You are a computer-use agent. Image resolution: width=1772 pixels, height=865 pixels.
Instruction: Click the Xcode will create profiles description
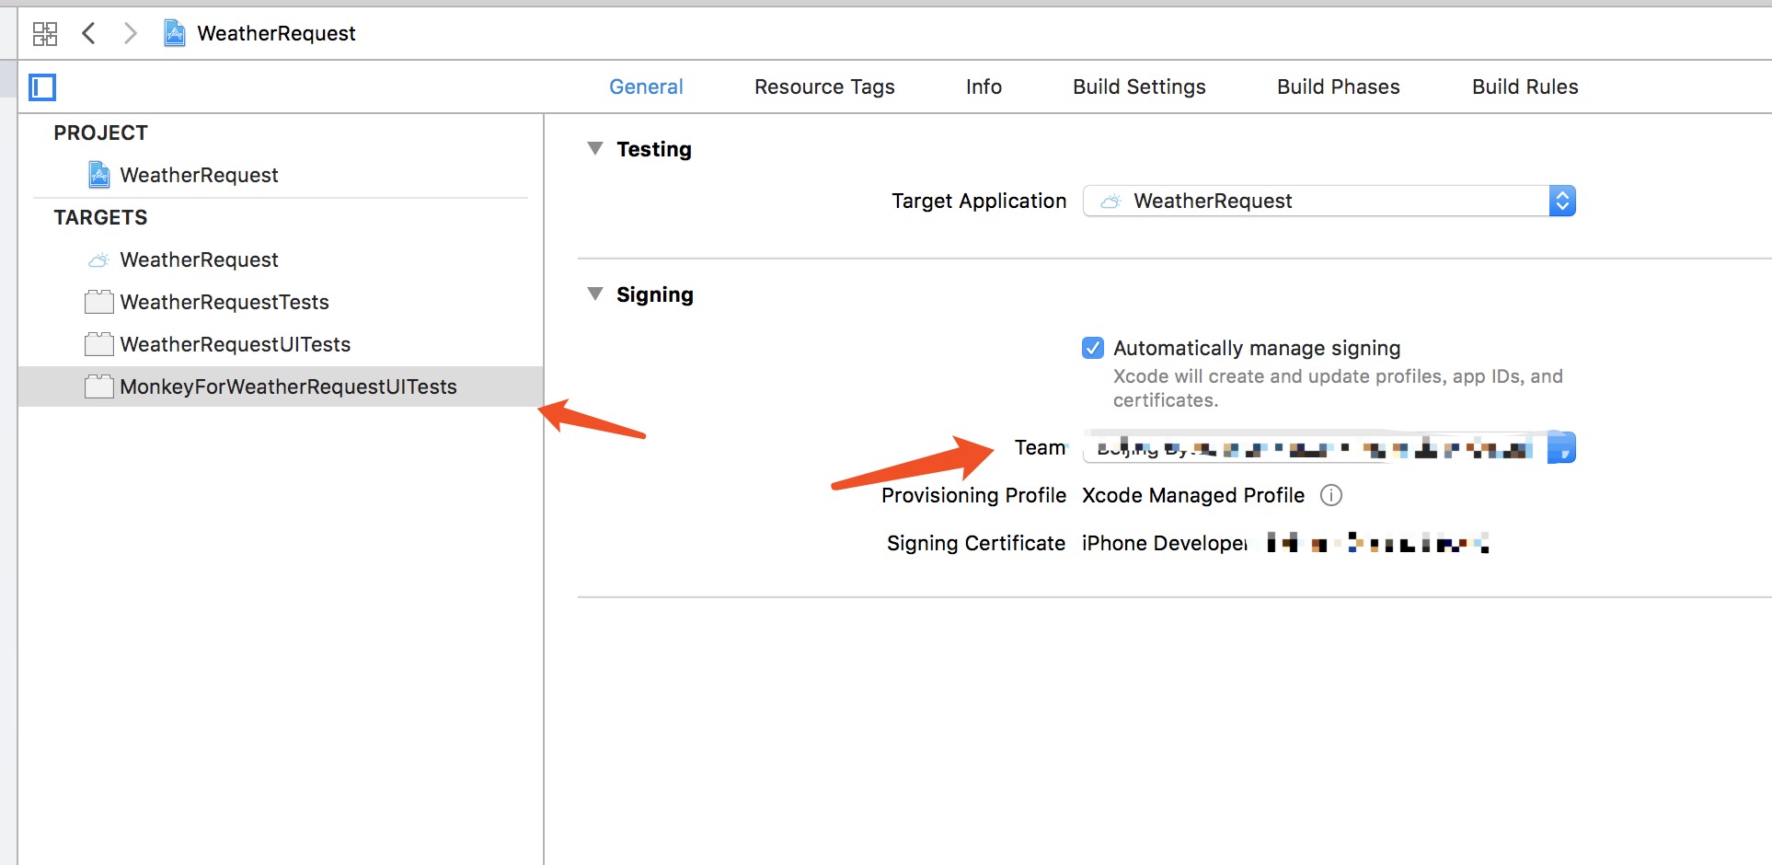(1338, 388)
